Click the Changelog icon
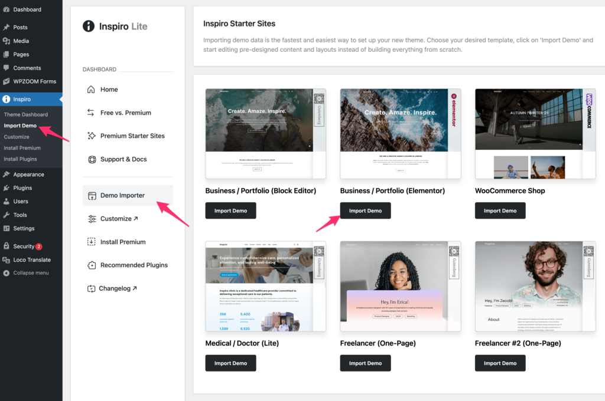This screenshot has height=401, width=605. pyautogui.click(x=91, y=288)
